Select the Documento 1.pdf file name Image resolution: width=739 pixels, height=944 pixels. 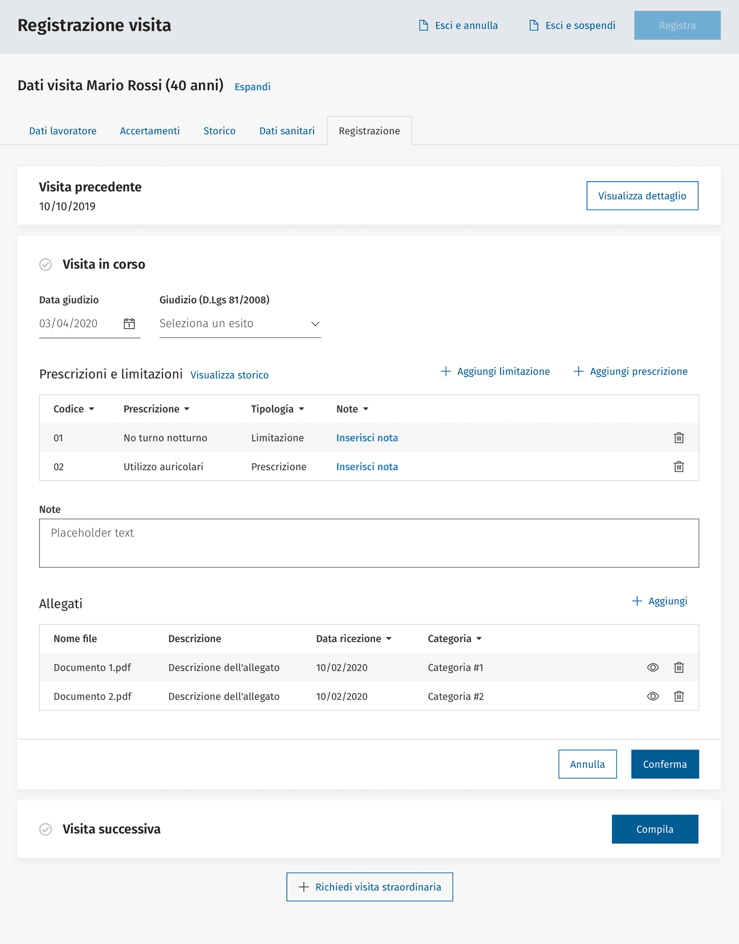(92, 667)
